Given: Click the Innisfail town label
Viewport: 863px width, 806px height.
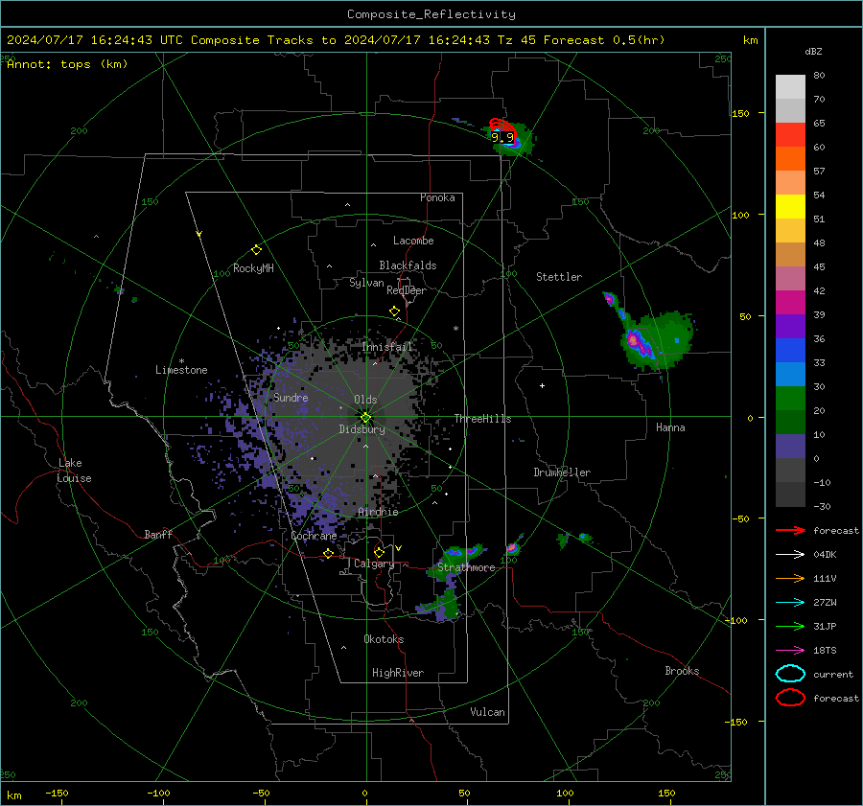Looking at the screenshot, I should pyautogui.click(x=387, y=347).
